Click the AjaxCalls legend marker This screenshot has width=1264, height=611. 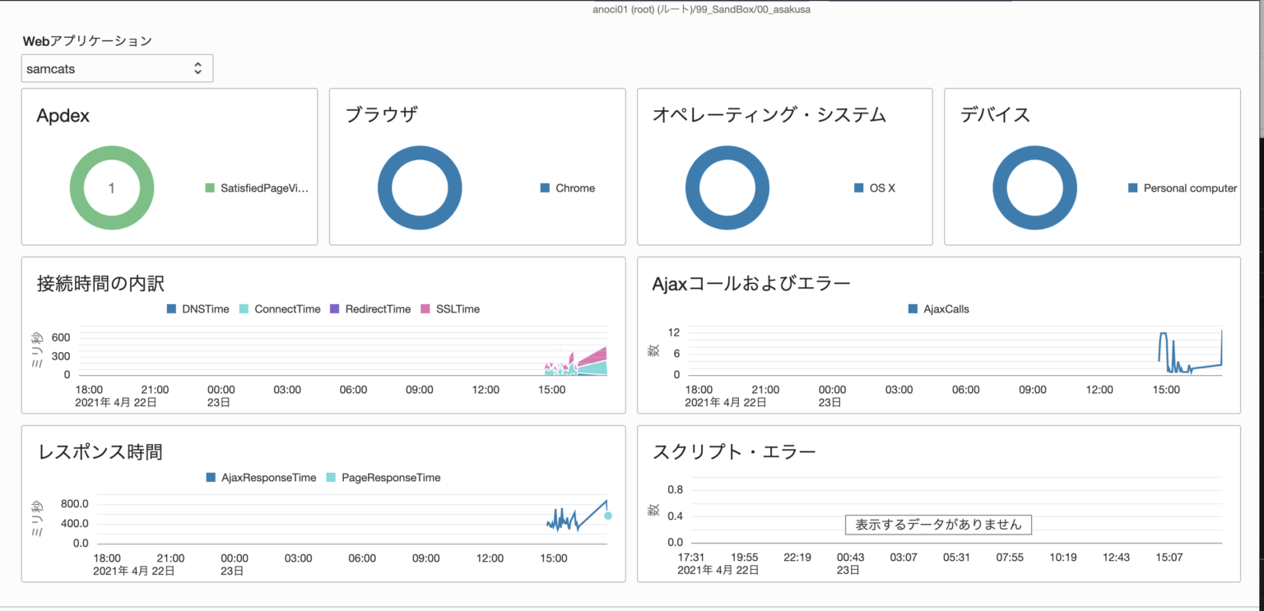click(912, 308)
